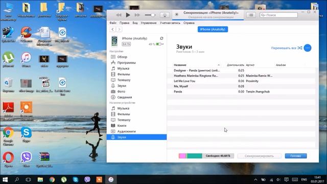The width and height of the screenshot is (327, 184).
Task: Sort by the Артист column header
Action: pos(250,65)
